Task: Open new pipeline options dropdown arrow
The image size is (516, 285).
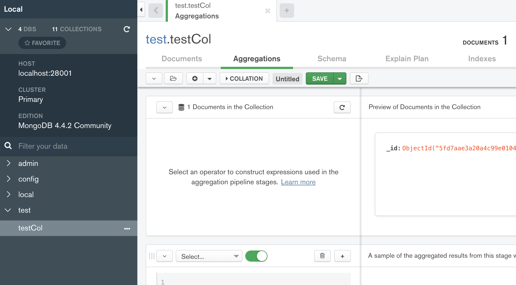Action: 210,78
